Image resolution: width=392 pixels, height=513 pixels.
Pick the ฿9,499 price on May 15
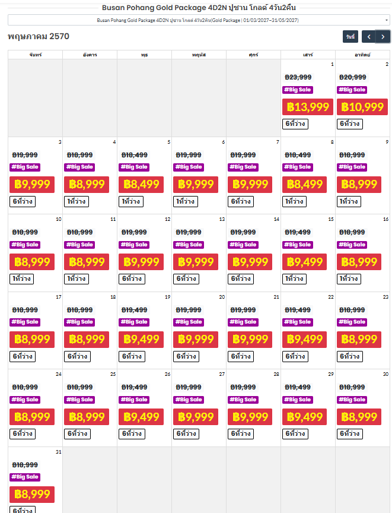304,262
